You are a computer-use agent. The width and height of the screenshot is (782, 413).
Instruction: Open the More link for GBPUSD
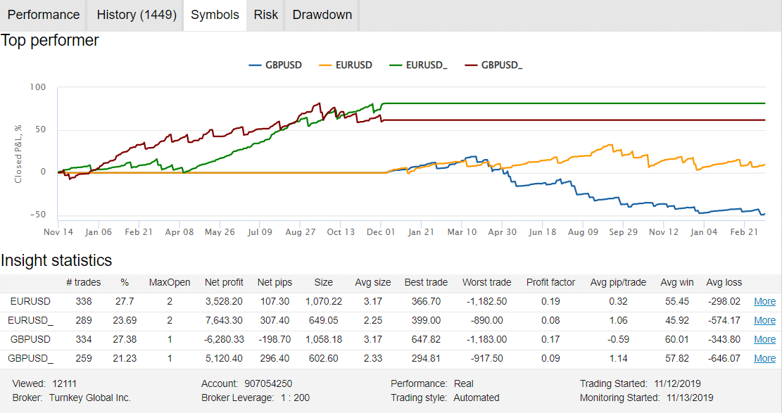pos(764,339)
